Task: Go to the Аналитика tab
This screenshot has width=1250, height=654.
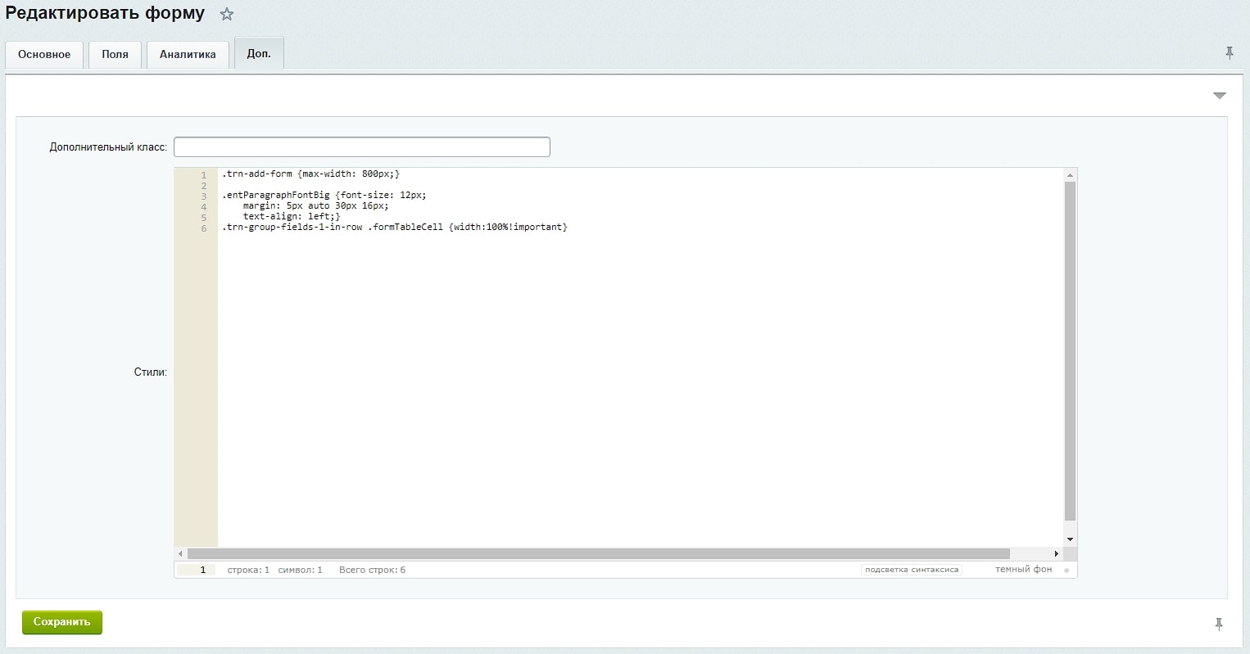Action: tap(188, 55)
